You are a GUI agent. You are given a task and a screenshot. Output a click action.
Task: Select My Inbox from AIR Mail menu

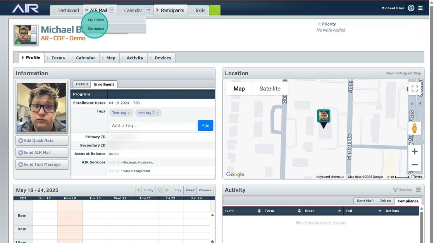click(x=96, y=20)
